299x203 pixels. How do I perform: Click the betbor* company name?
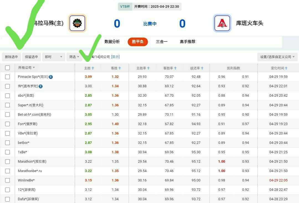pos(24,143)
